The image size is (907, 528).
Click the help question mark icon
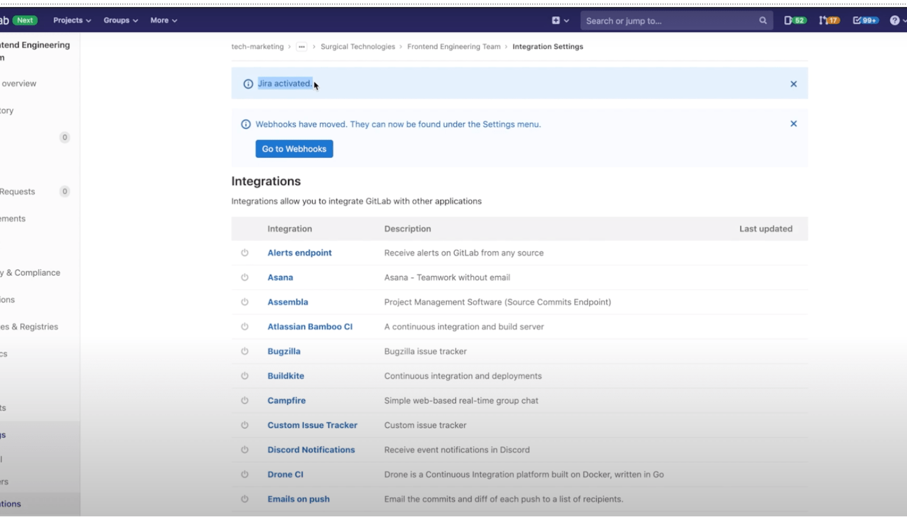point(895,20)
